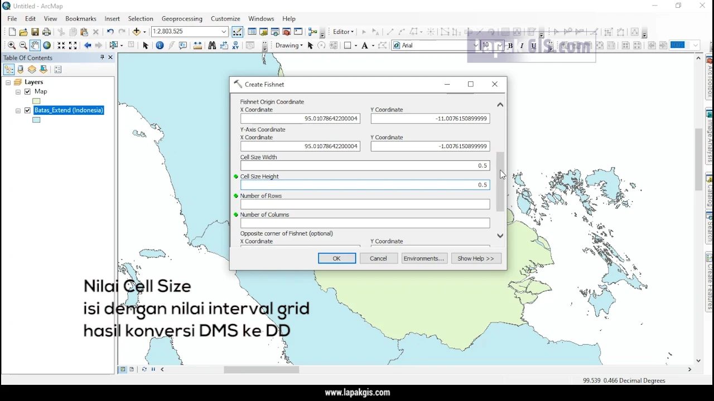Open the Add Data tool
Image resolution: width=714 pixels, height=401 pixels.
click(137, 32)
